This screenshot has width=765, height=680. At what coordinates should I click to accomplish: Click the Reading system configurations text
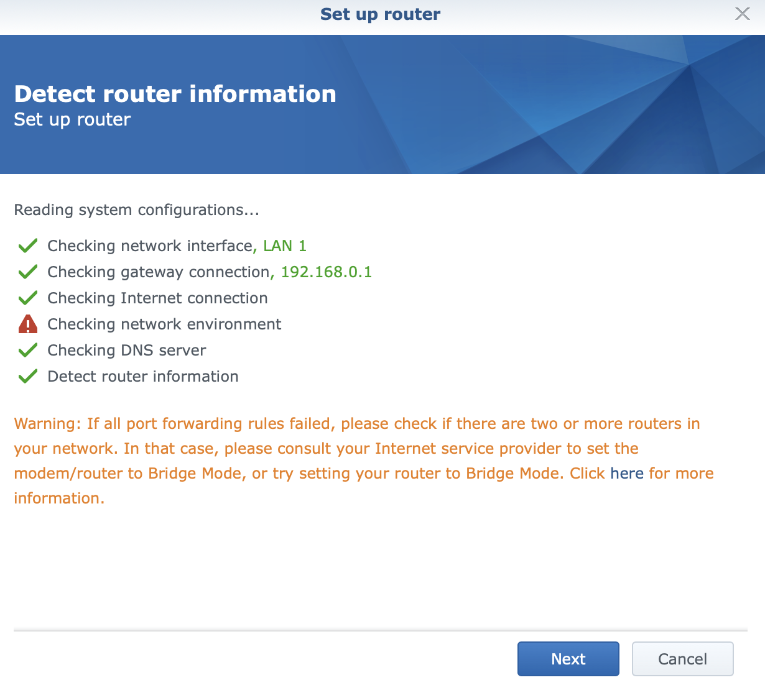(x=136, y=210)
